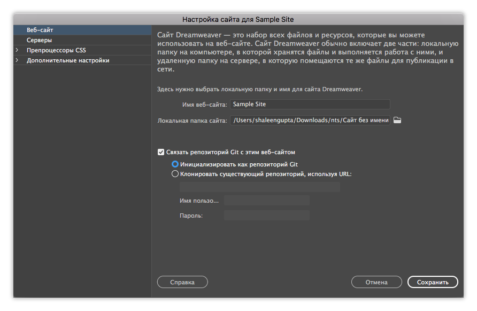The height and width of the screenshot is (311, 477).
Task: Select "Инициализировать как репозиторий Git"
Action: point(175,164)
